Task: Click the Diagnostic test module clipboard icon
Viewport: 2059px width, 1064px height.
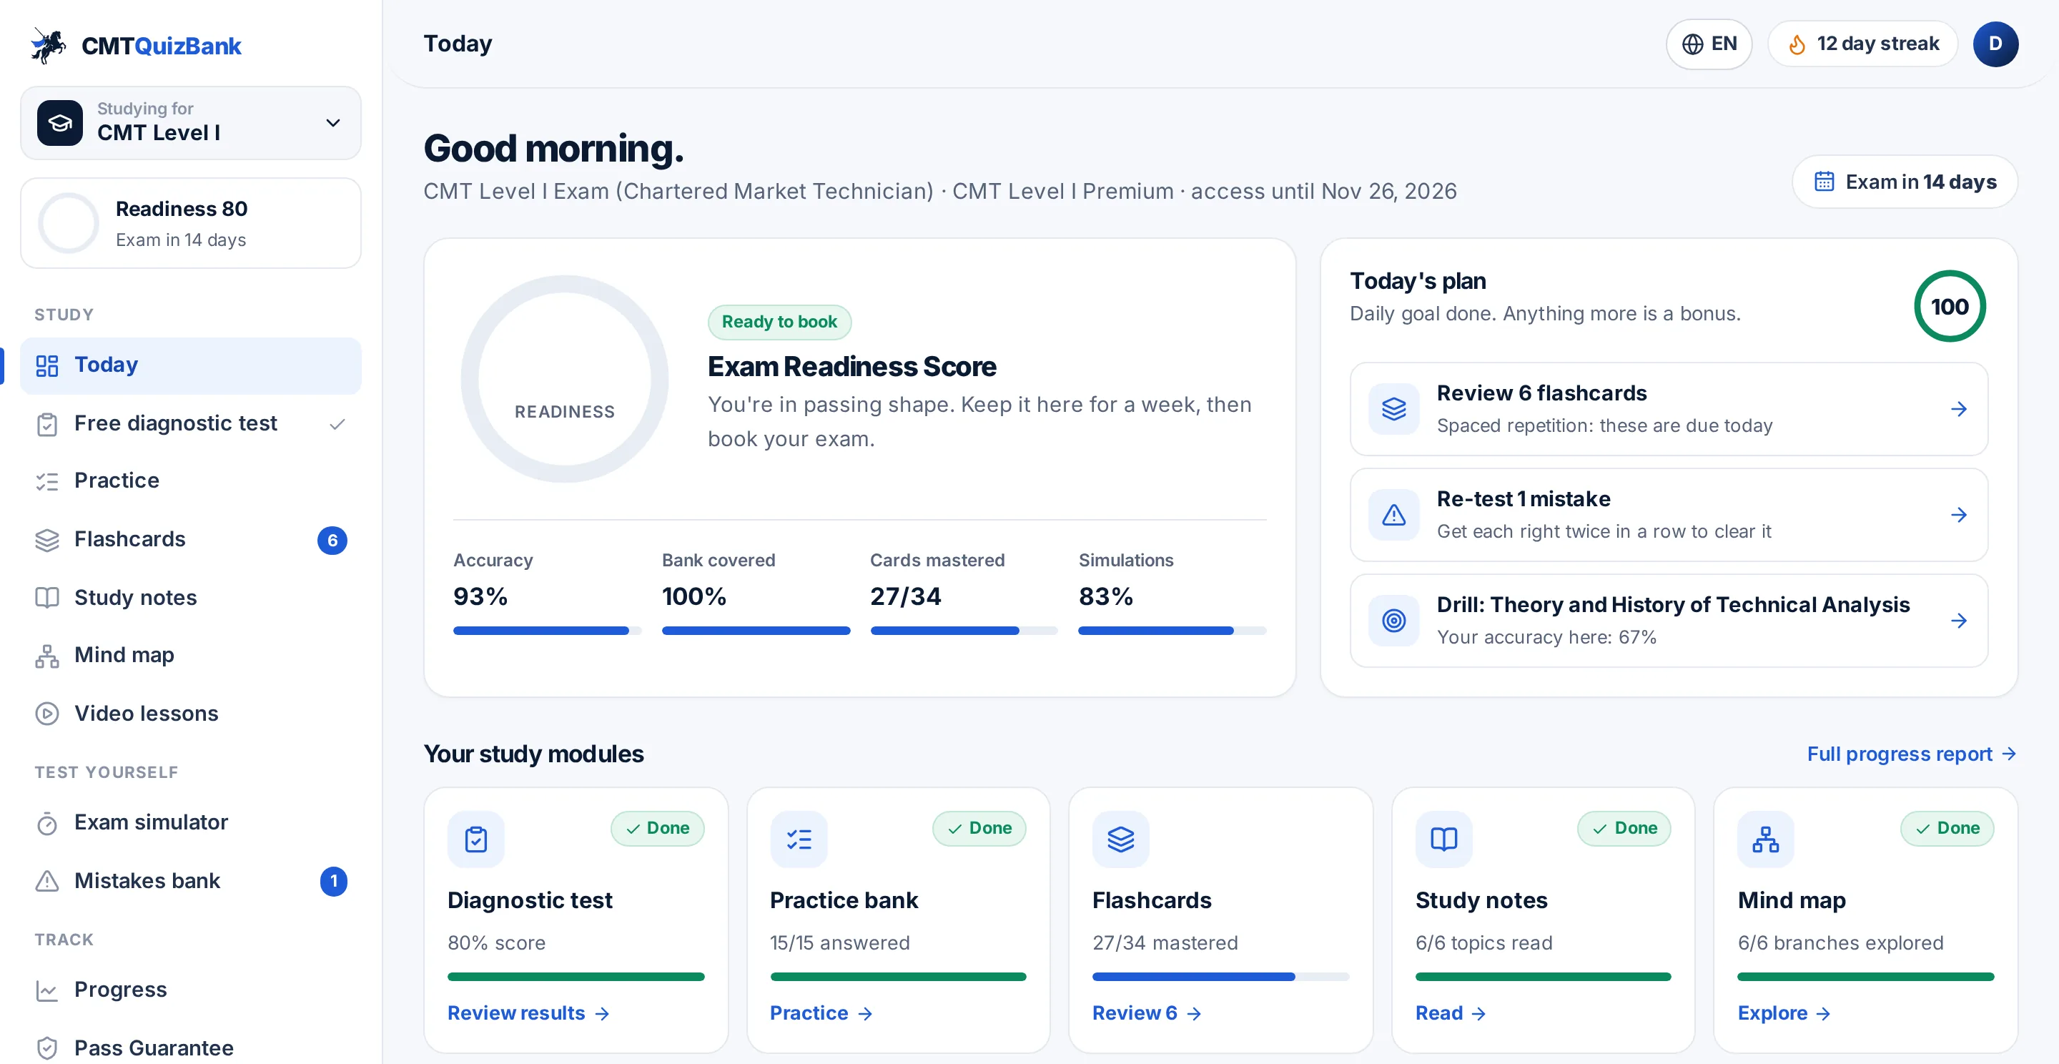Action: coord(475,839)
